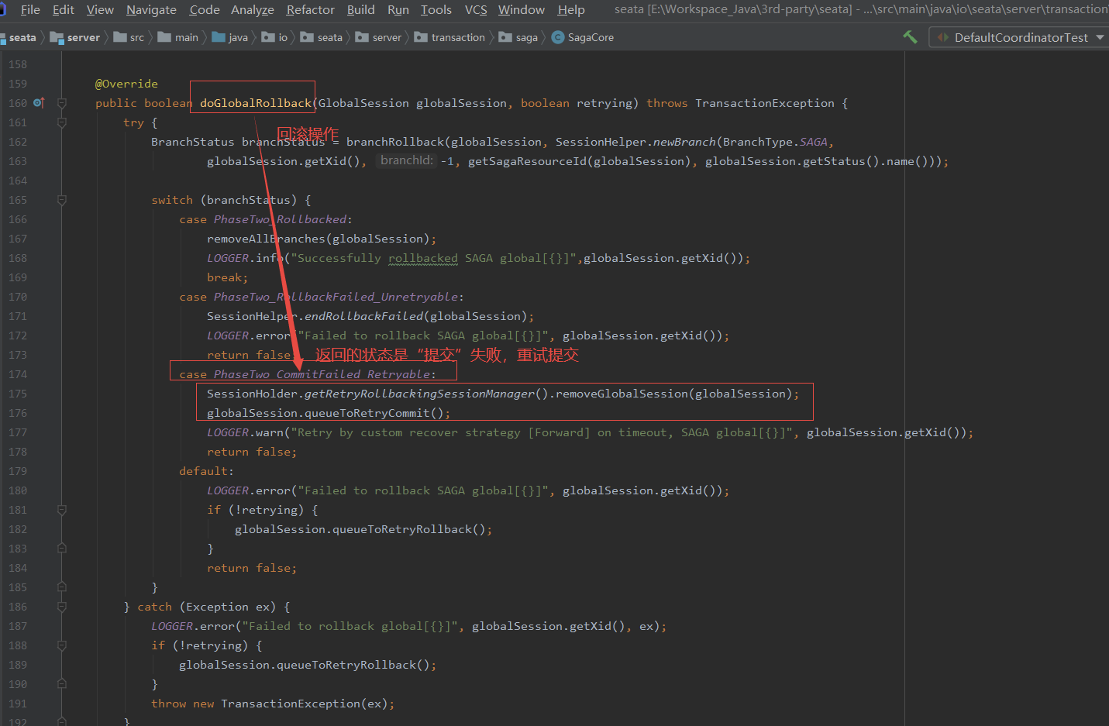Collapse the catch block fold on line 186
The width and height of the screenshot is (1109, 726).
[x=62, y=607]
